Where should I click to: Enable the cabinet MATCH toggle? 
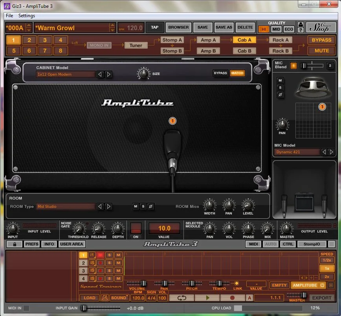237,73
